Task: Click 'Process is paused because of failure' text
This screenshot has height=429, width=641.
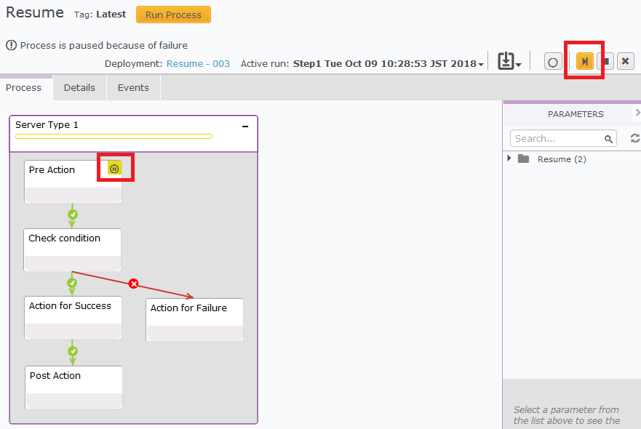Action: point(104,45)
